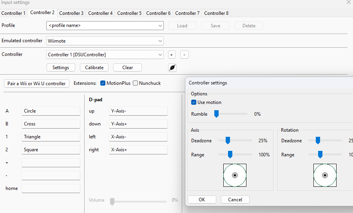Adjust the Rotation Deadzone slider
Viewport: 353px width, 213px height.
point(318,140)
